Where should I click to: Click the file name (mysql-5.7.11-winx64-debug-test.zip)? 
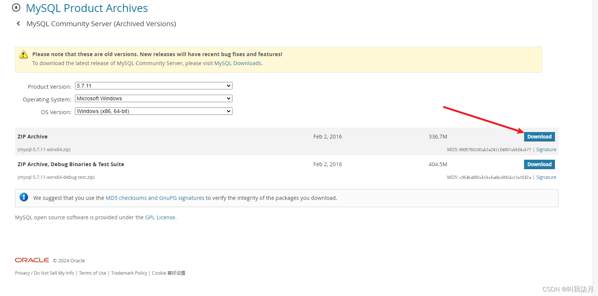[x=56, y=177]
